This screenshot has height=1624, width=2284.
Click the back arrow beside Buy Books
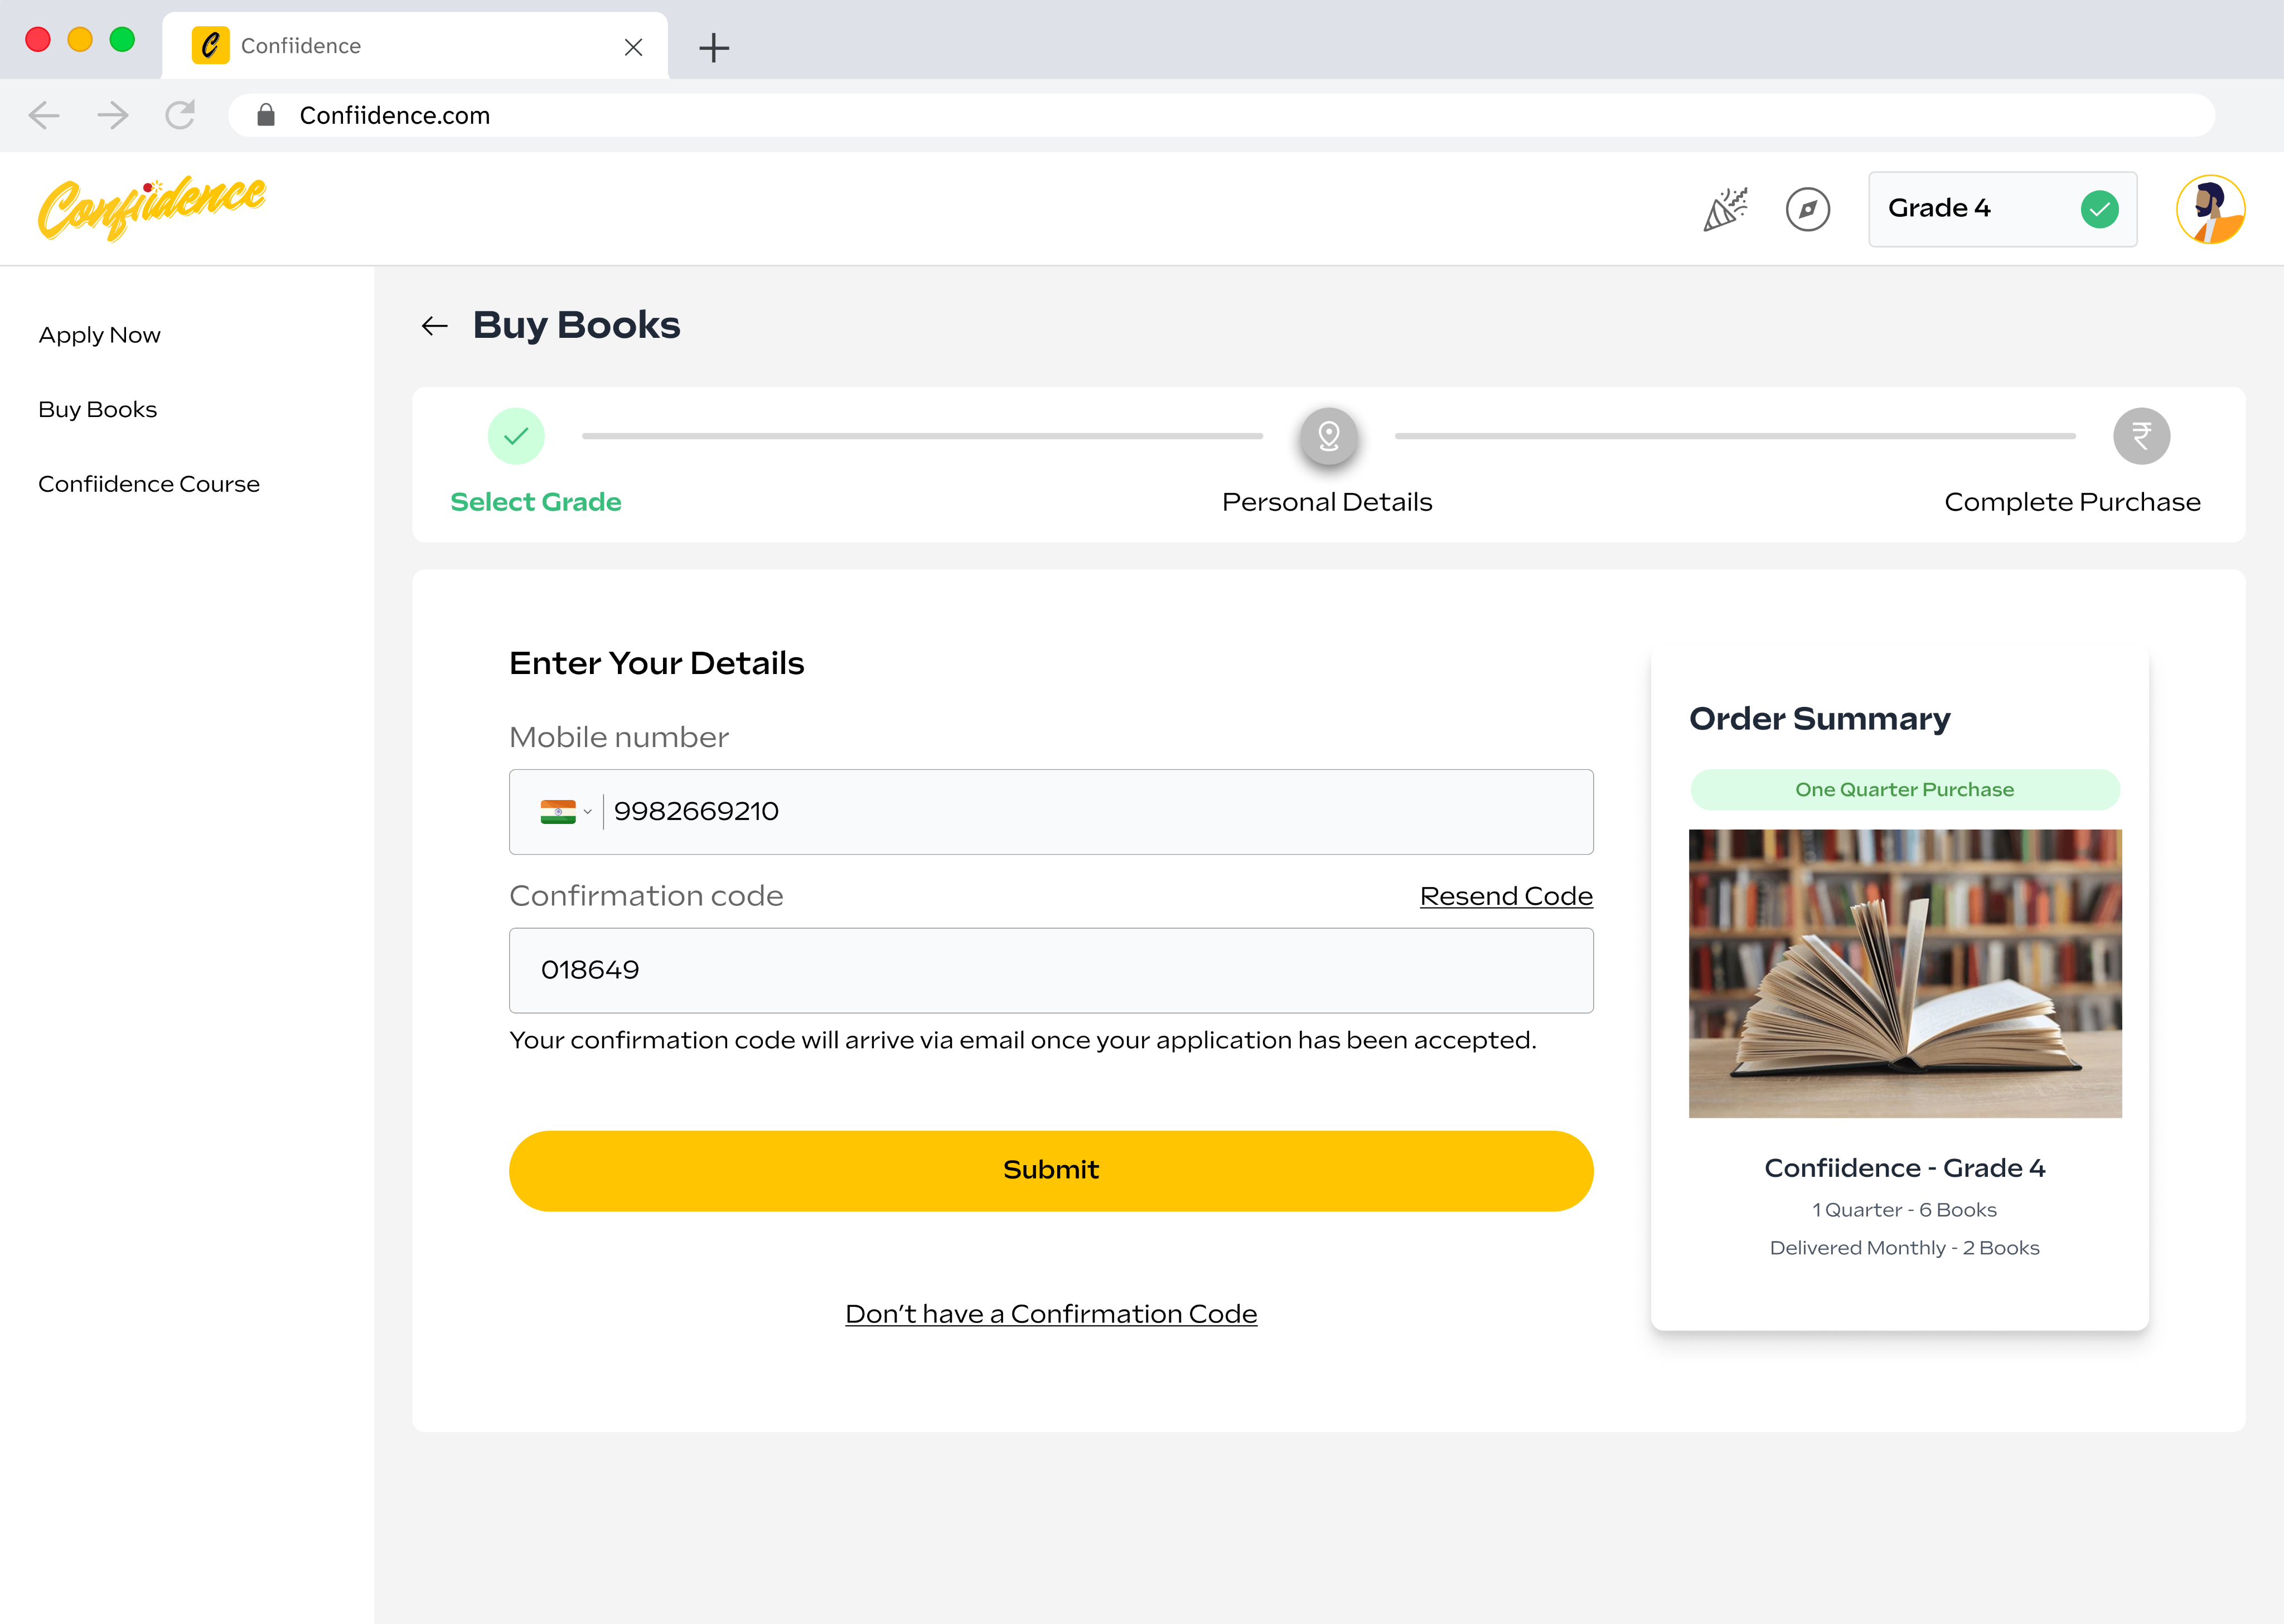click(434, 326)
